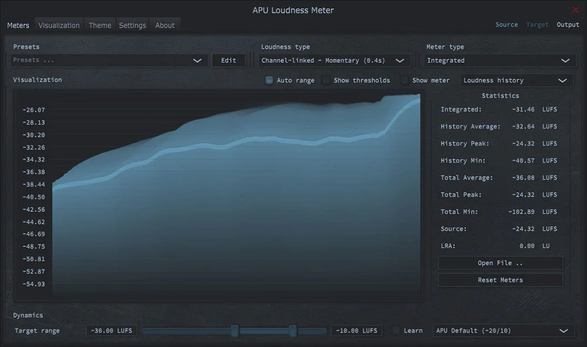Select the Target meter view
This screenshot has height=347, width=587.
(x=537, y=25)
